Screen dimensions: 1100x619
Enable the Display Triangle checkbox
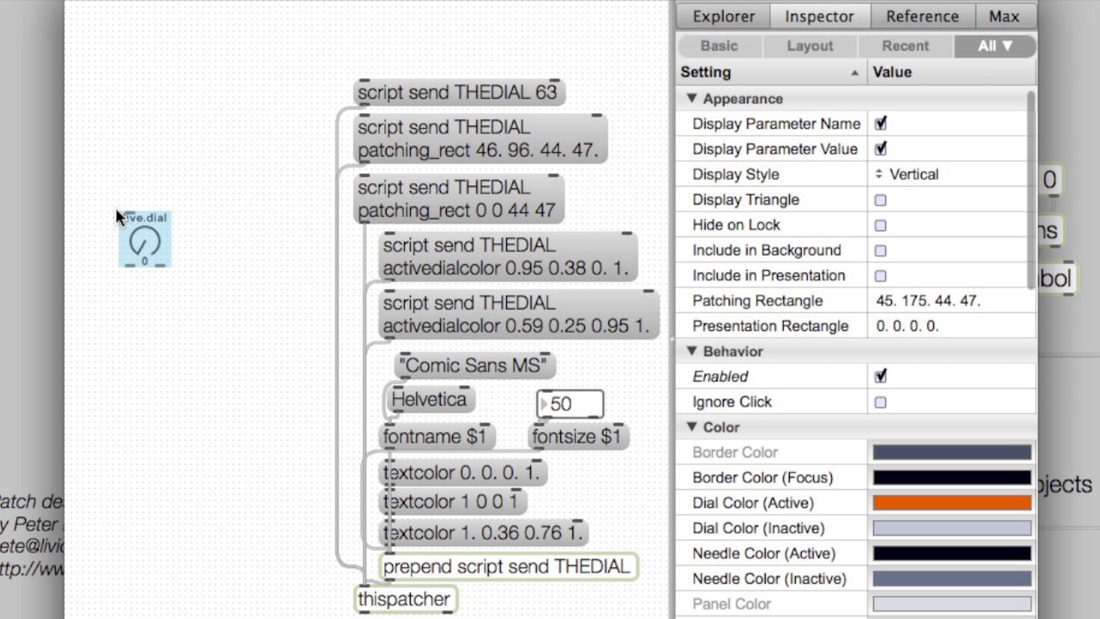point(880,200)
